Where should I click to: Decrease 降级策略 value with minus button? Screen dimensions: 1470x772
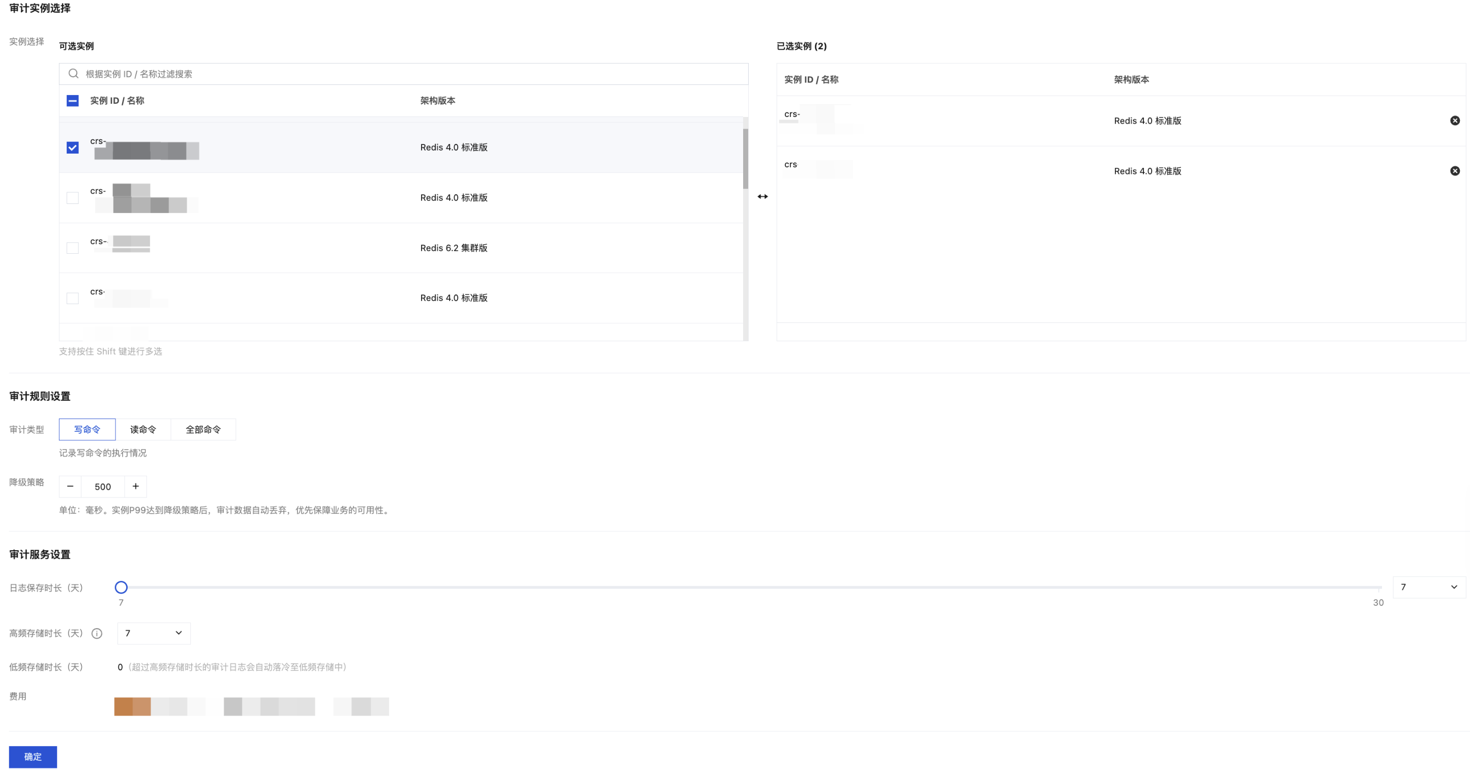pyautogui.click(x=70, y=486)
